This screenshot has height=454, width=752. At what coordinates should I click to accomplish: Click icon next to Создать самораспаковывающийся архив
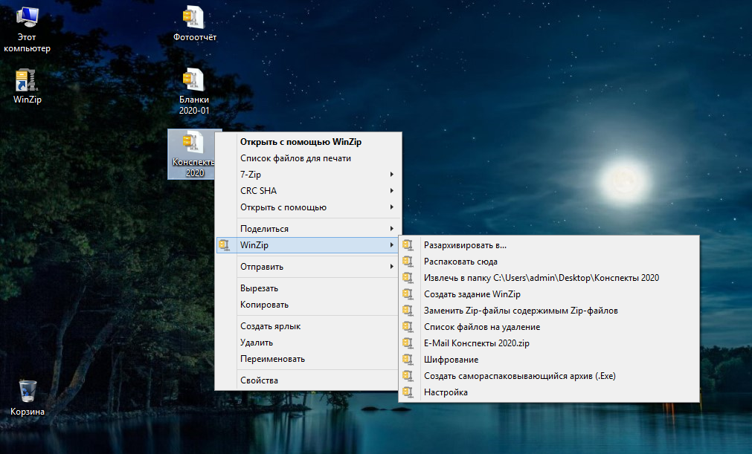coord(408,376)
